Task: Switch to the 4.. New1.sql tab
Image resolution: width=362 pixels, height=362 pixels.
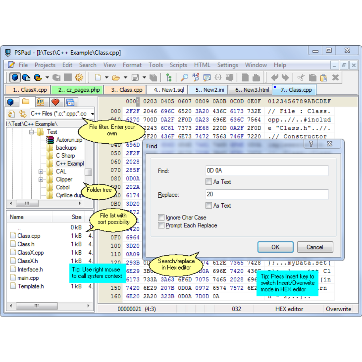Action: (x=169, y=90)
